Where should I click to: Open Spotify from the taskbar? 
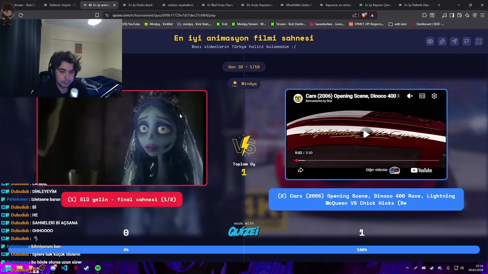pyautogui.click(x=98, y=268)
